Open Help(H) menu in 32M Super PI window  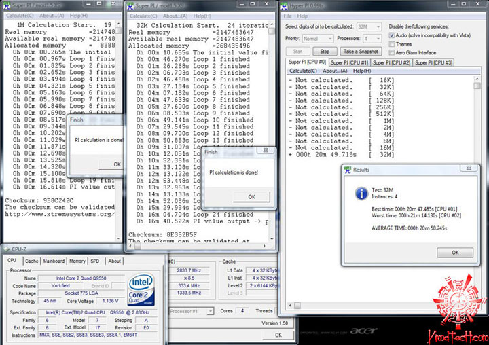202,16
